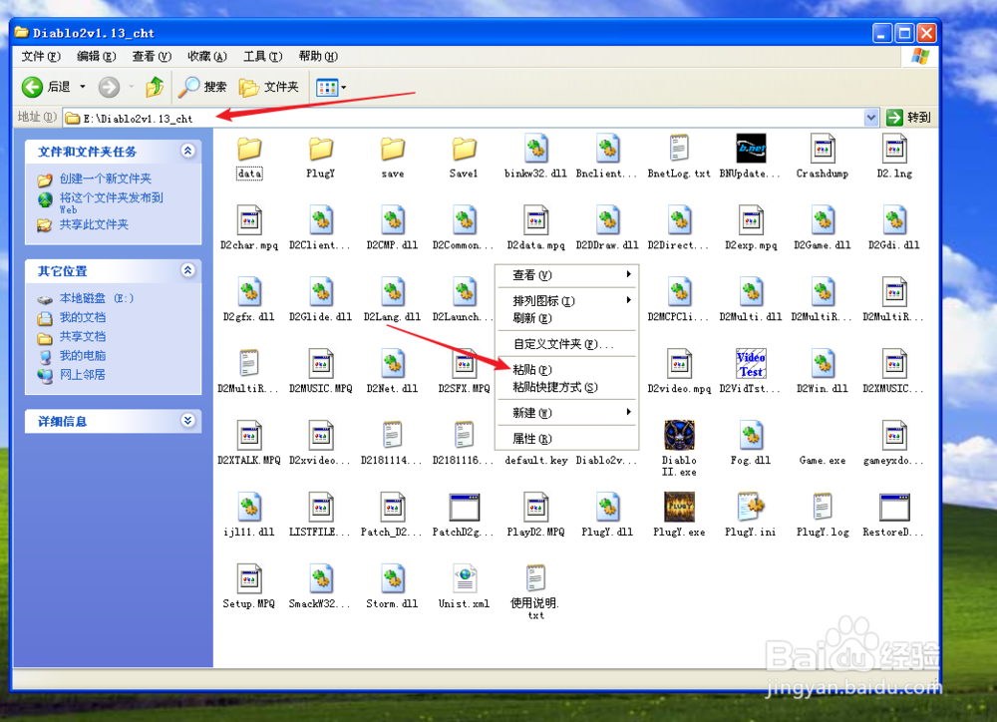Open the data folder icon
This screenshot has width=997, height=722.
point(249,150)
